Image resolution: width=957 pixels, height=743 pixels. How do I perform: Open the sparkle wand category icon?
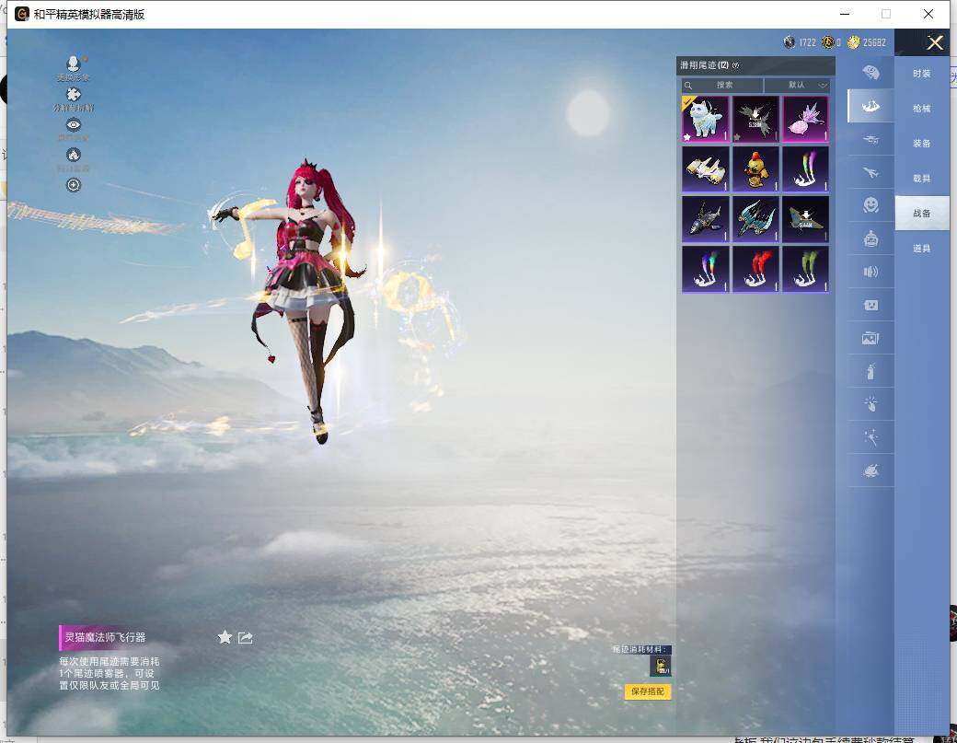[x=871, y=437]
